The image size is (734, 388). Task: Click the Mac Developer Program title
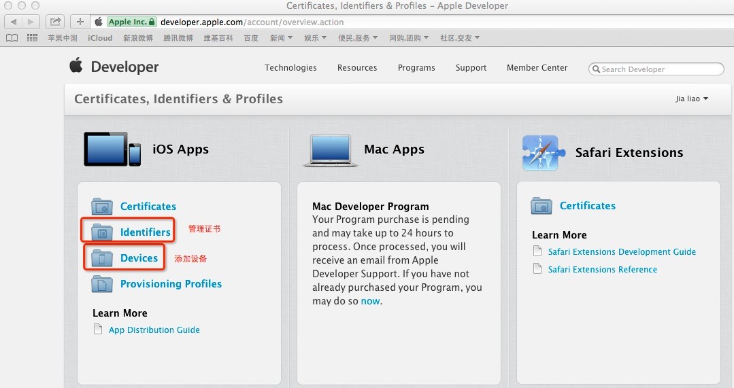coord(370,206)
